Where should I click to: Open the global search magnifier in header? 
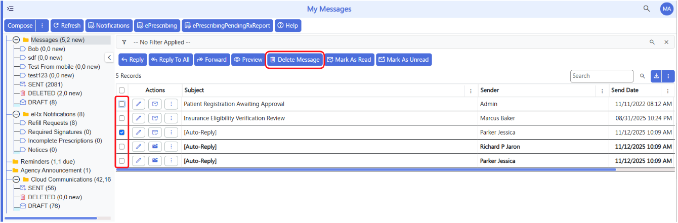pyautogui.click(x=647, y=9)
